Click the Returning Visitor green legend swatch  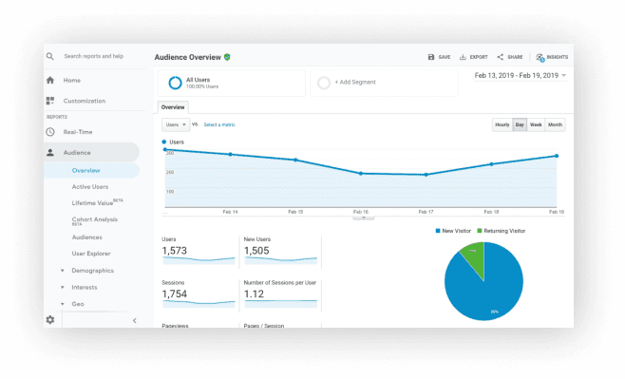pyautogui.click(x=480, y=231)
